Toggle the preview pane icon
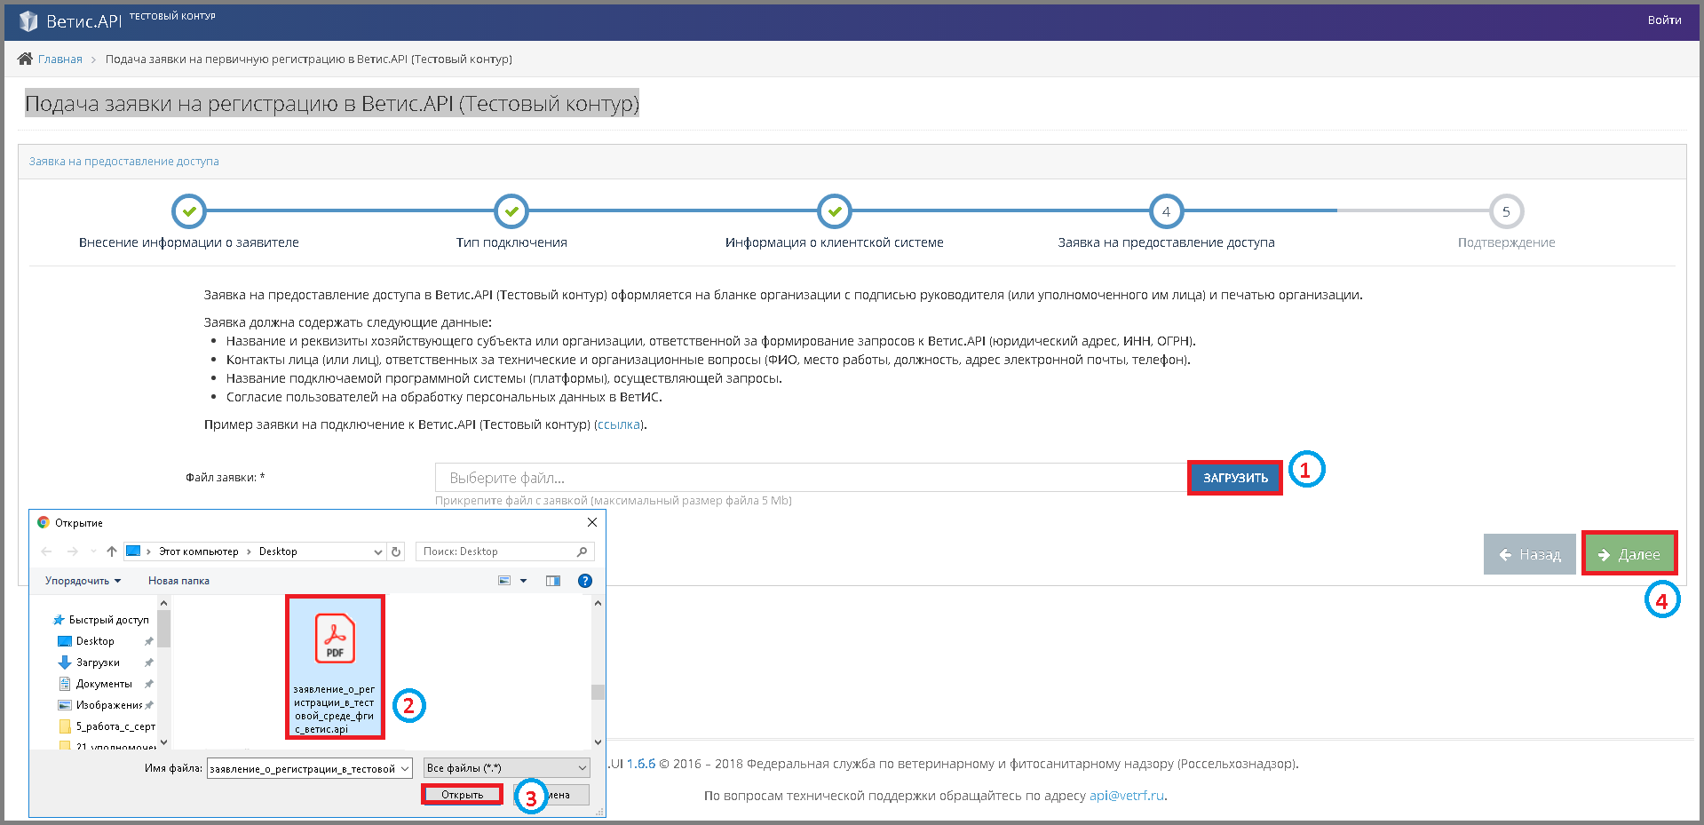 click(x=553, y=581)
